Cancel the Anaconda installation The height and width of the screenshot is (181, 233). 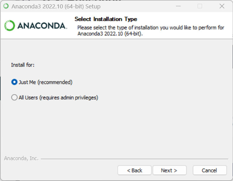tap(210, 170)
